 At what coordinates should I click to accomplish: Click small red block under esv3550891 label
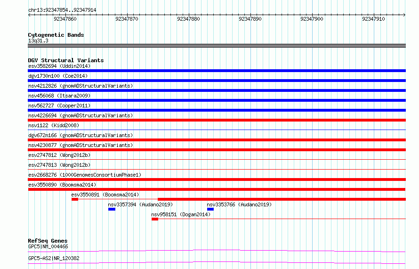point(75,199)
